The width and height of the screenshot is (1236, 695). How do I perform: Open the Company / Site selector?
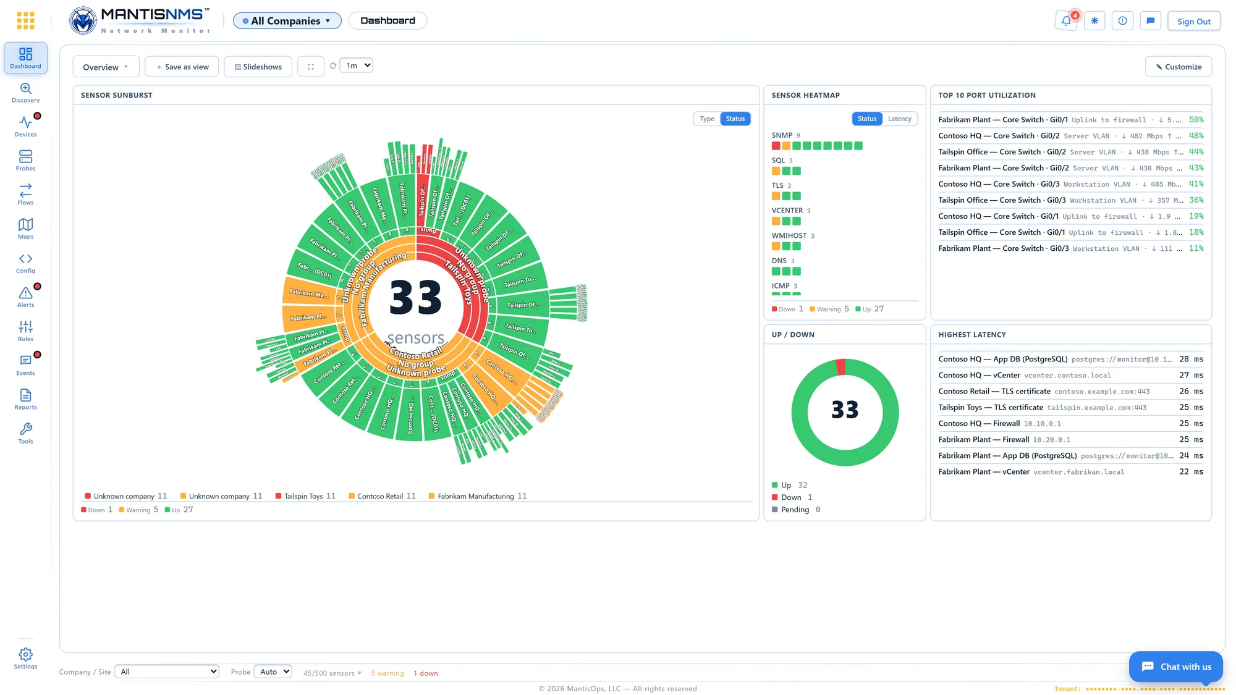[x=167, y=672]
